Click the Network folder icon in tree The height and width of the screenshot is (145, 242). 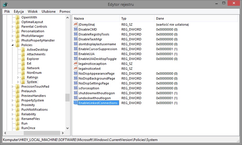coord(23,68)
